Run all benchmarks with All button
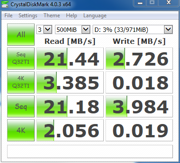This screenshot has width=180, height=163. [21, 35]
